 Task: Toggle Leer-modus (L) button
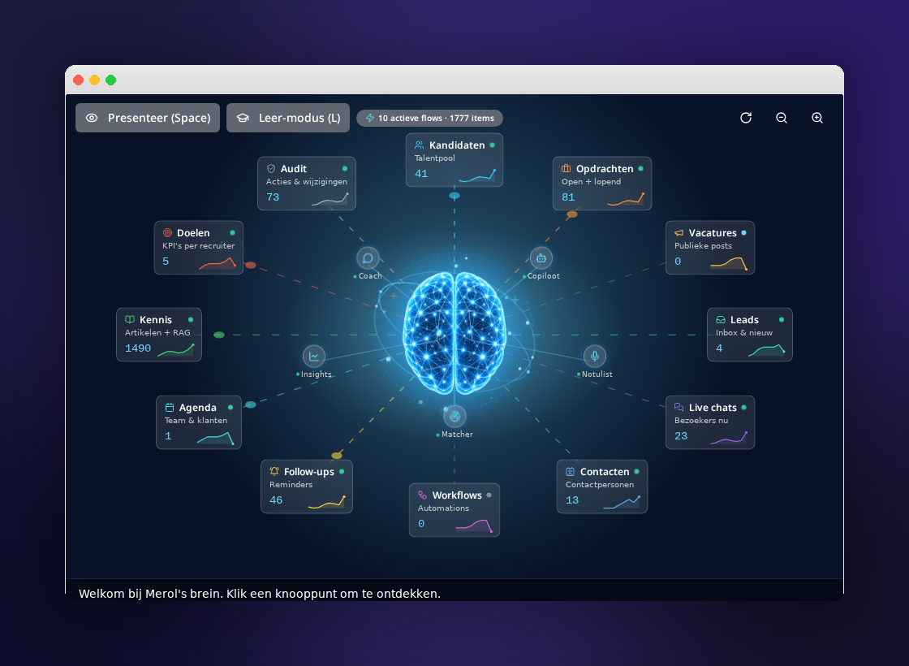[288, 118]
